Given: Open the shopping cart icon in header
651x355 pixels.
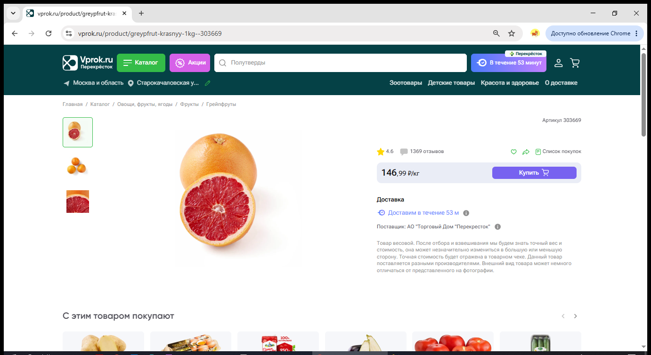Looking at the screenshot, I should click(x=575, y=63).
